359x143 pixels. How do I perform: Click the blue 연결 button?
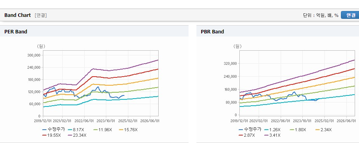[x=350, y=15]
